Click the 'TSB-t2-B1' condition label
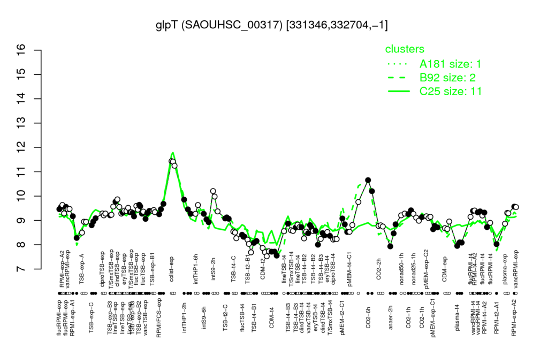 [x=247, y=270]
